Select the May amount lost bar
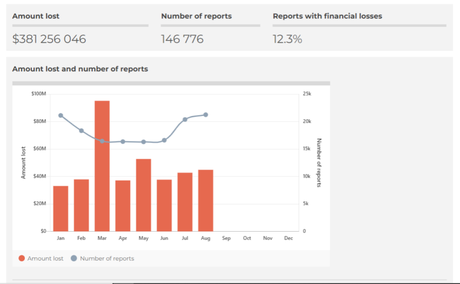The height and width of the screenshot is (284, 460). coord(143,195)
